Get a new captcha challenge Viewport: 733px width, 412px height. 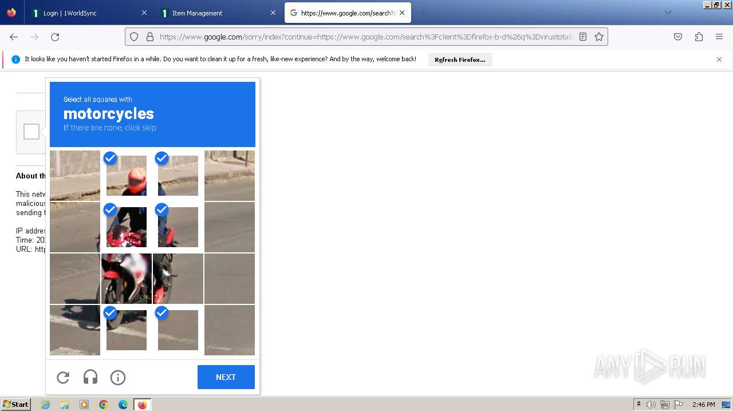point(63,377)
